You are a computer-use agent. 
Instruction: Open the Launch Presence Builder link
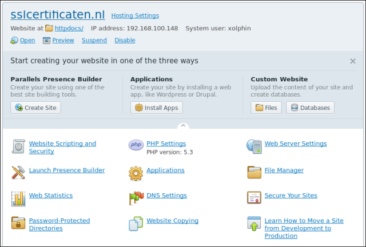(x=67, y=170)
